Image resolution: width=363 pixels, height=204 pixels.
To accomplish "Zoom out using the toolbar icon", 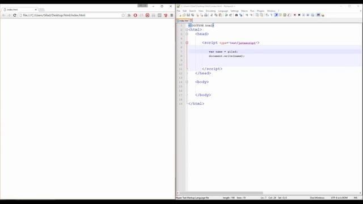I will click(251, 15).
